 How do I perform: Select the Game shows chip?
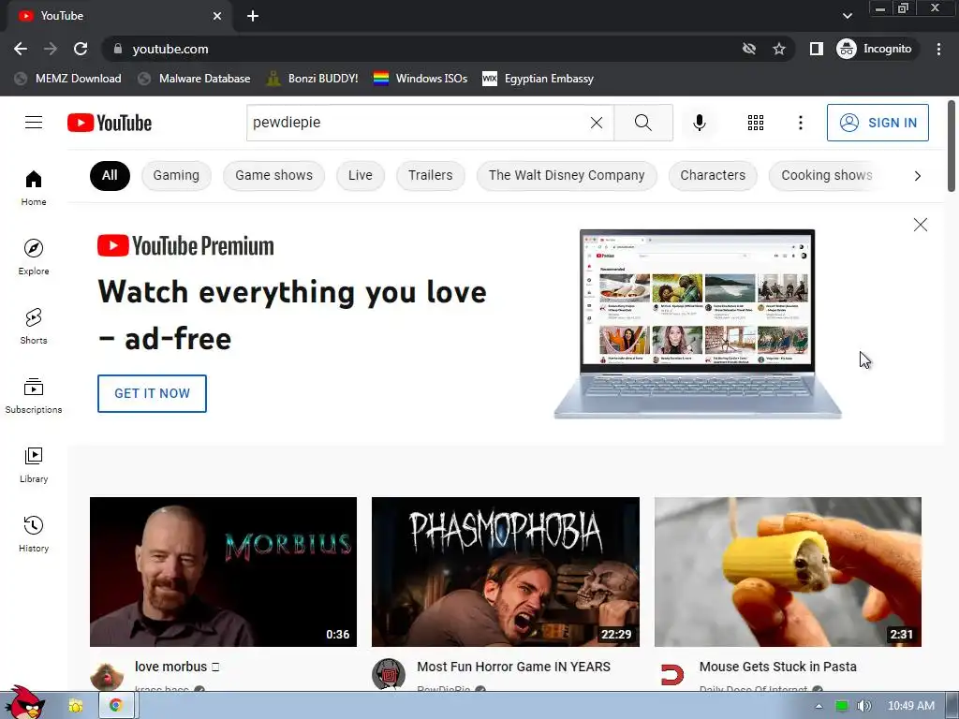(273, 175)
